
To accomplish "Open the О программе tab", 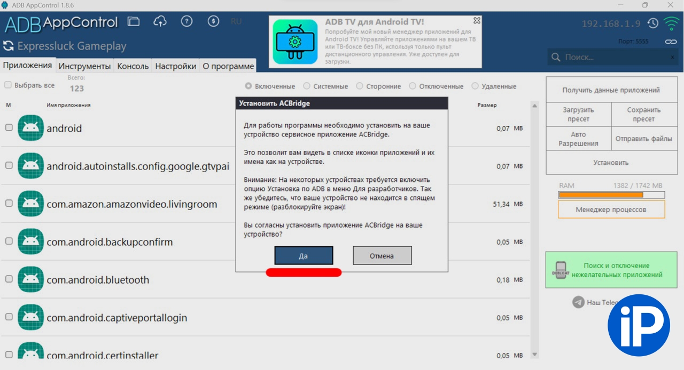I will coord(228,66).
